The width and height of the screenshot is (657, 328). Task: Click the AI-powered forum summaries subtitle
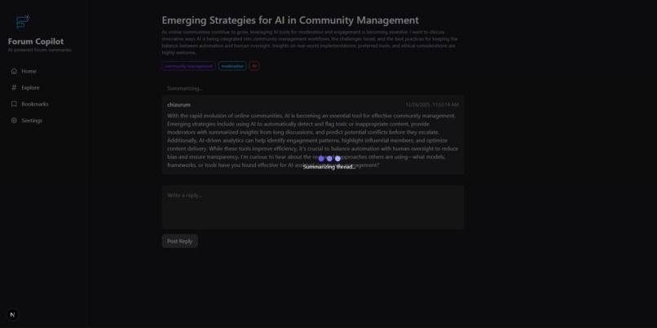pyautogui.click(x=39, y=50)
